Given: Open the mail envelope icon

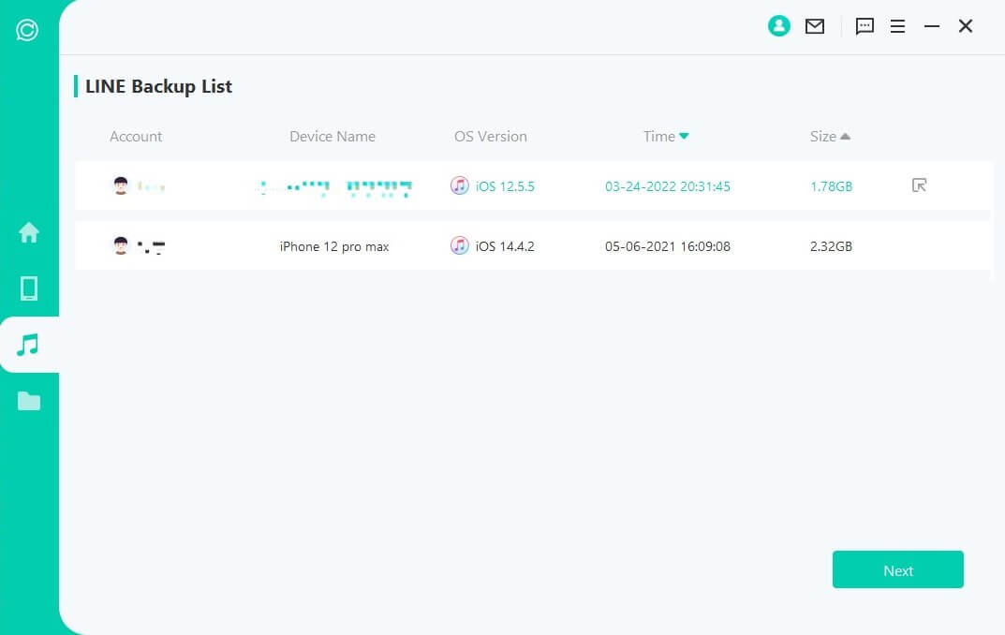Looking at the screenshot, I should point(815,26).
